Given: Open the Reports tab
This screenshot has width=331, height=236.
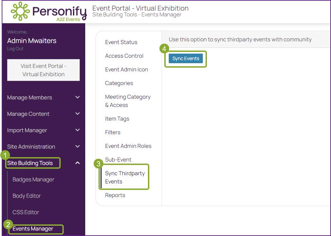Looking at the screenshot, I should point(115,195).
